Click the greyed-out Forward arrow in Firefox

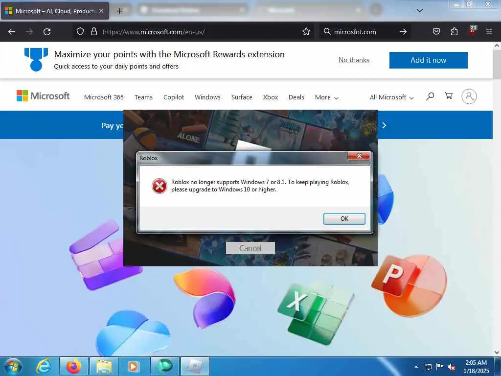point(29,32)
